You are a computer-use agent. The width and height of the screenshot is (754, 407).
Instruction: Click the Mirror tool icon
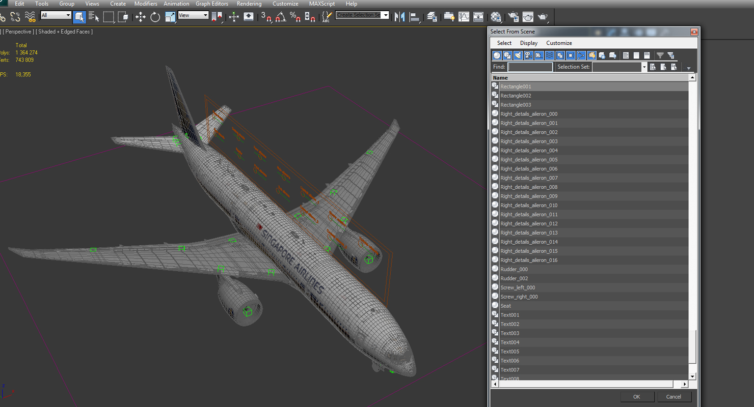tap(400, 17)
